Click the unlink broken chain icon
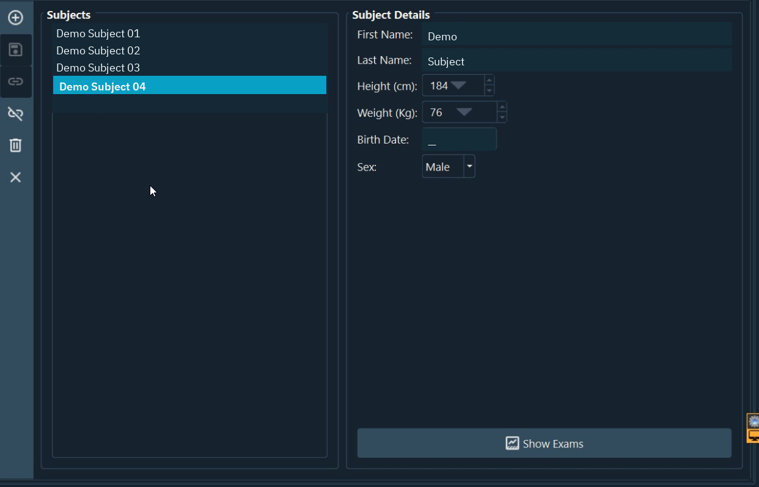The height and width of the screenshot is (487, 759). [16, 113]
